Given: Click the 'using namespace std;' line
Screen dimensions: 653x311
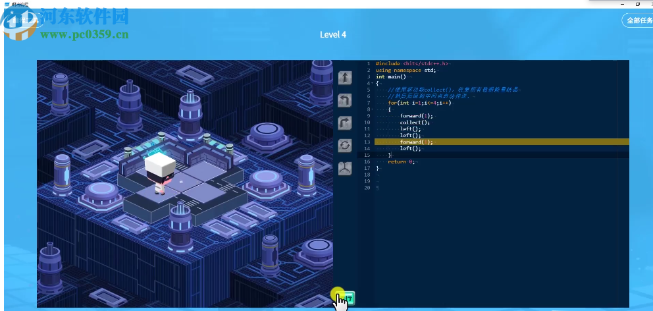Looking at the screenshot, I should point(405,71).
